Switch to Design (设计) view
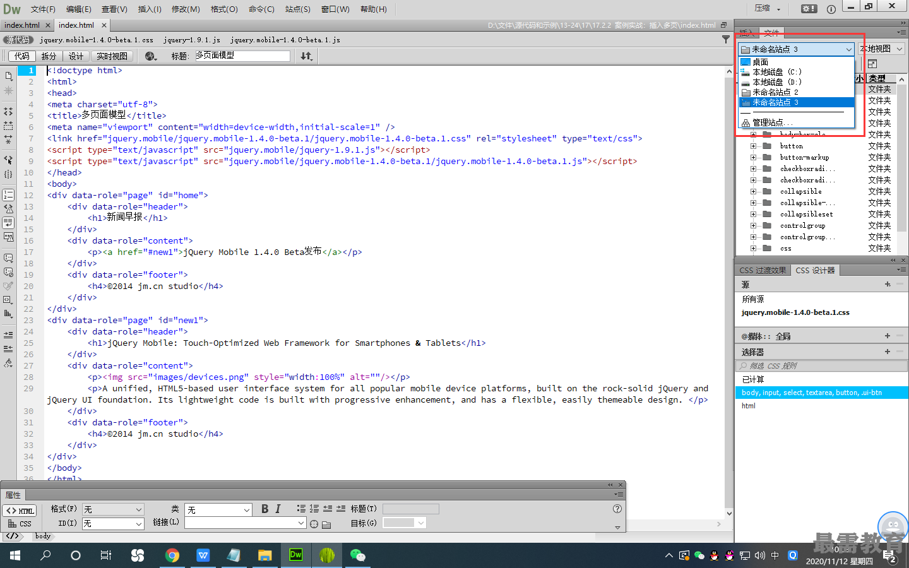 (x=76, y=56)
